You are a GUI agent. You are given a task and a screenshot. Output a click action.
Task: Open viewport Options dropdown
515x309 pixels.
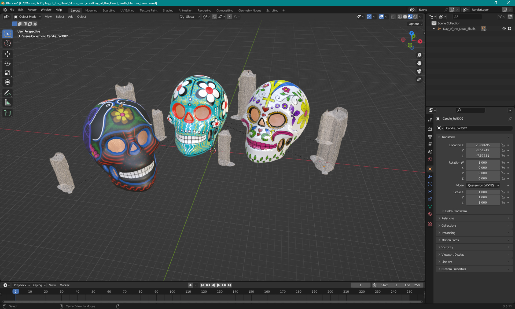(415, 24)
